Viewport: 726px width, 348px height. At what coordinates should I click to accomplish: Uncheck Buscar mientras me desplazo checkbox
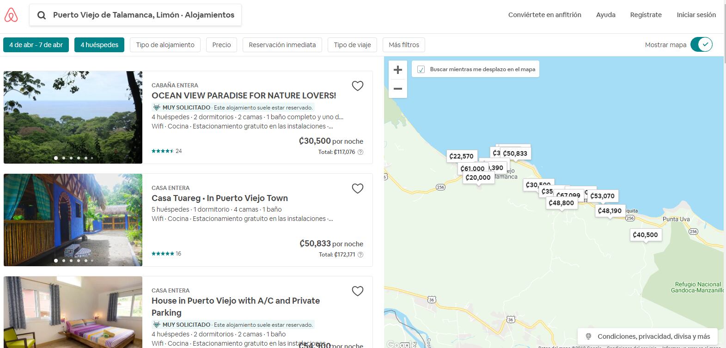pos(421,69)
